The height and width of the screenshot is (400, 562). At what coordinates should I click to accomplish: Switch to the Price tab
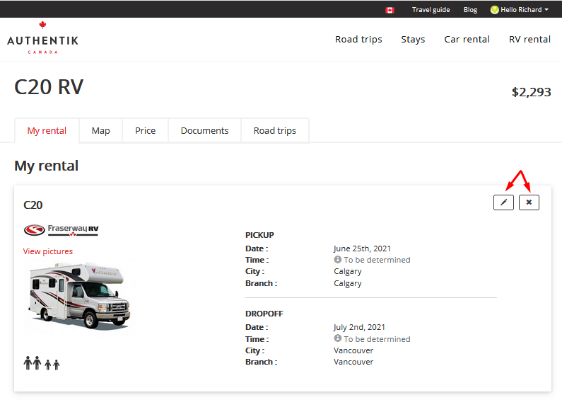coord(145,131)
